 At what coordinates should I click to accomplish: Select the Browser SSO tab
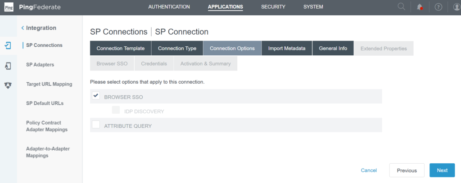(x=112, y=63)
